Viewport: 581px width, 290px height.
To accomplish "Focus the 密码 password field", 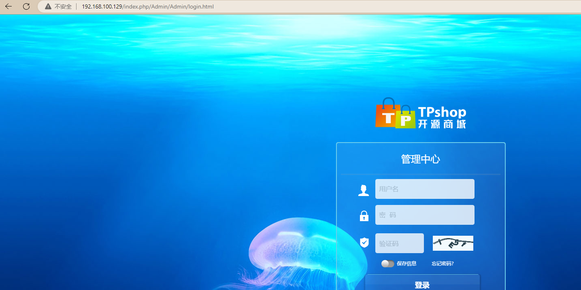I will point(424,215).
